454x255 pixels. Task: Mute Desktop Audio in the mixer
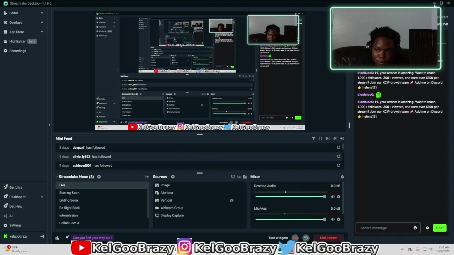333,197
